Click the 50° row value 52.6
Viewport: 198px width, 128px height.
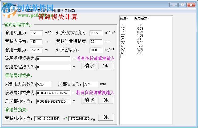[x=140, y=49]
